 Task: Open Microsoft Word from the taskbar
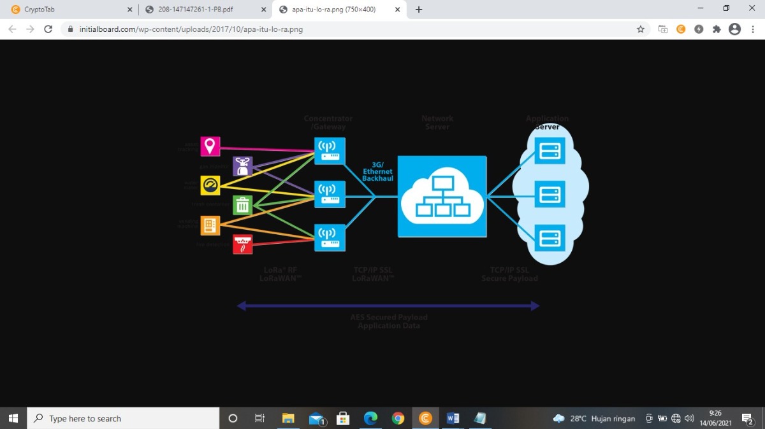(453, 418)
